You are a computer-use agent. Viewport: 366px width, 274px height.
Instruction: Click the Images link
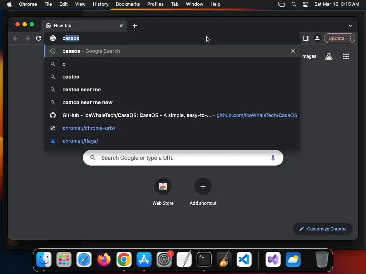(308, 56)
